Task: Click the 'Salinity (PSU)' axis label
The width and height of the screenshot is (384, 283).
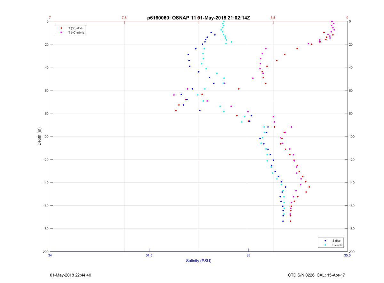Action: (199, 261)
